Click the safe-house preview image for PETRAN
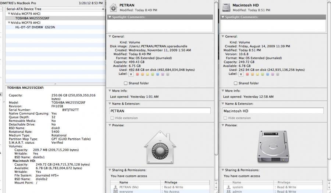 [x=160, y=147]
